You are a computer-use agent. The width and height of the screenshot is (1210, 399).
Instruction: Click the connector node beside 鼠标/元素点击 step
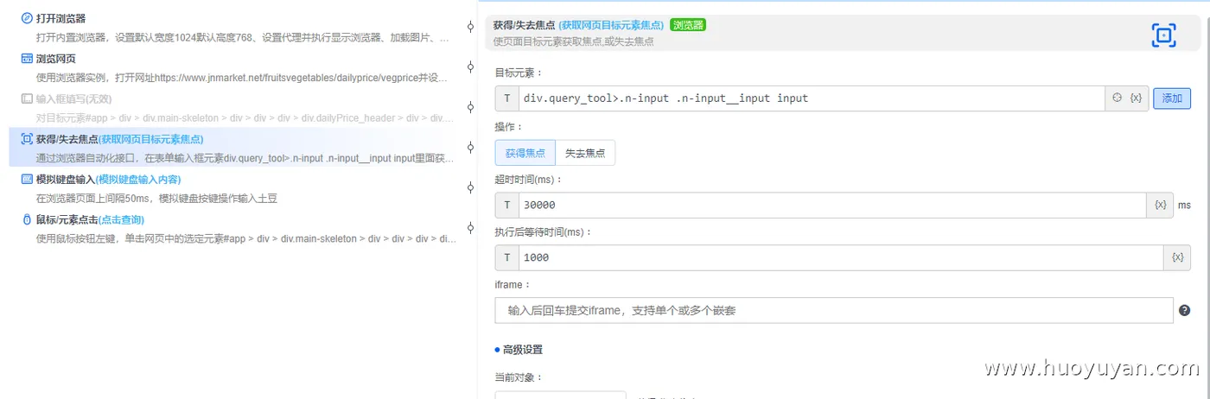470,228
